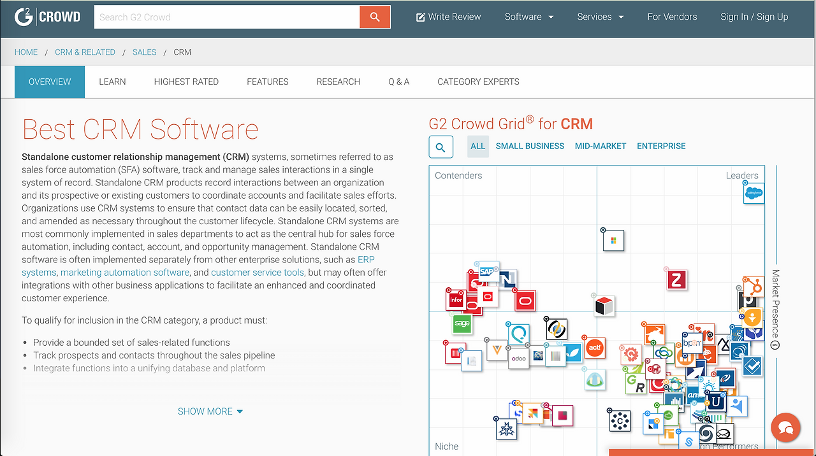Expand the Services dropdown menu
Viewport: 816px width, 456px height.
coord(601,17)
